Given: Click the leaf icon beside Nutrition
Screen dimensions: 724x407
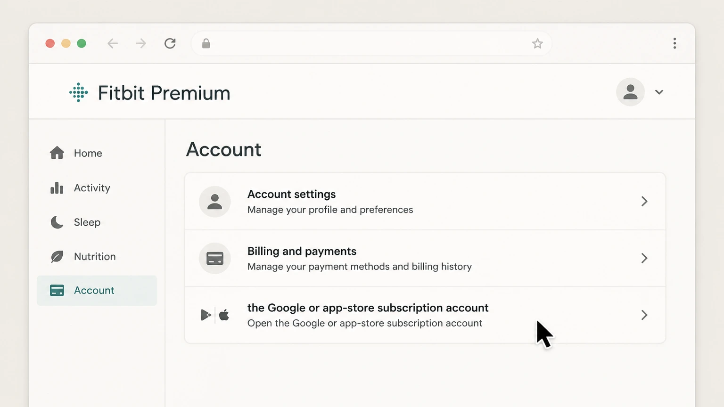Looking at the screenshot, I should click(57, 256).
